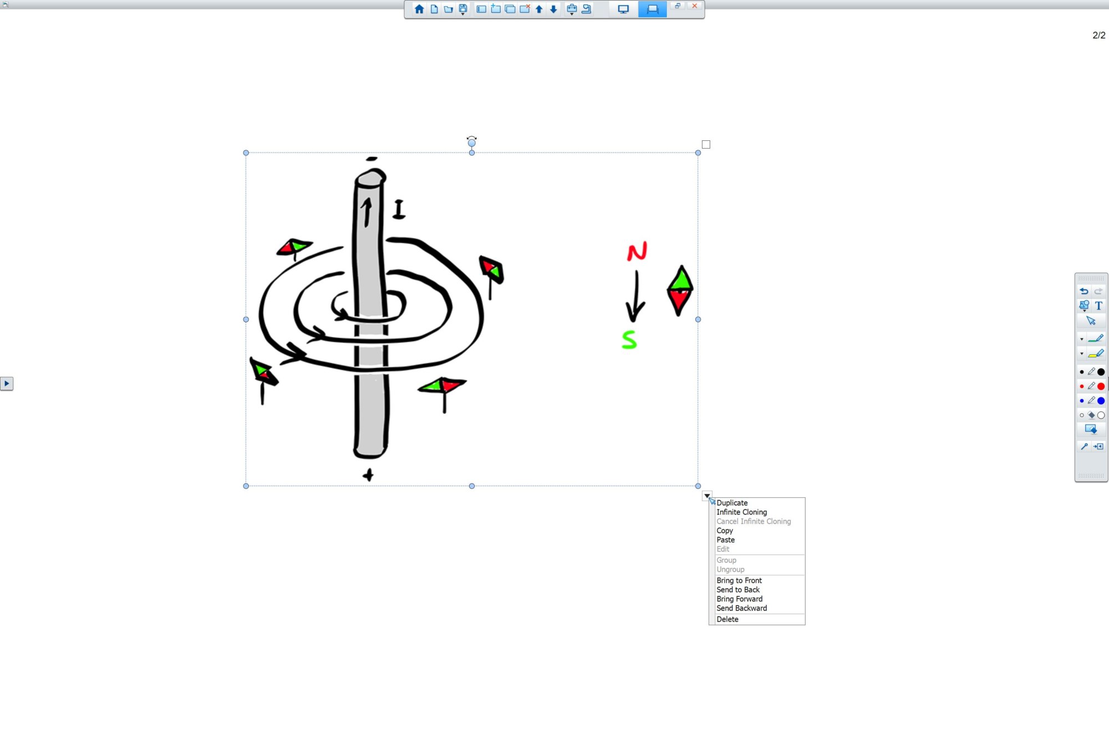Open the save options dropdown arrow
1109x739 pixels.
[x=464, y=14]
